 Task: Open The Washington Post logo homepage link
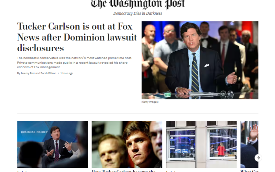(x=138, y=4)
